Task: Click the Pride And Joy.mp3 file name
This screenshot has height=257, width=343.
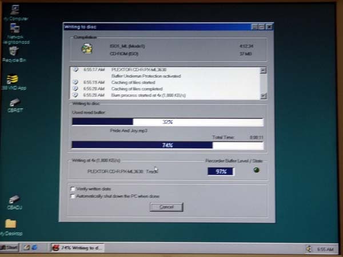Action: [129, 130]
